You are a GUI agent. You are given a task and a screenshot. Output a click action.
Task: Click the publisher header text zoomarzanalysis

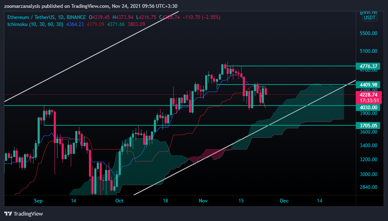(x=22, y=6)
